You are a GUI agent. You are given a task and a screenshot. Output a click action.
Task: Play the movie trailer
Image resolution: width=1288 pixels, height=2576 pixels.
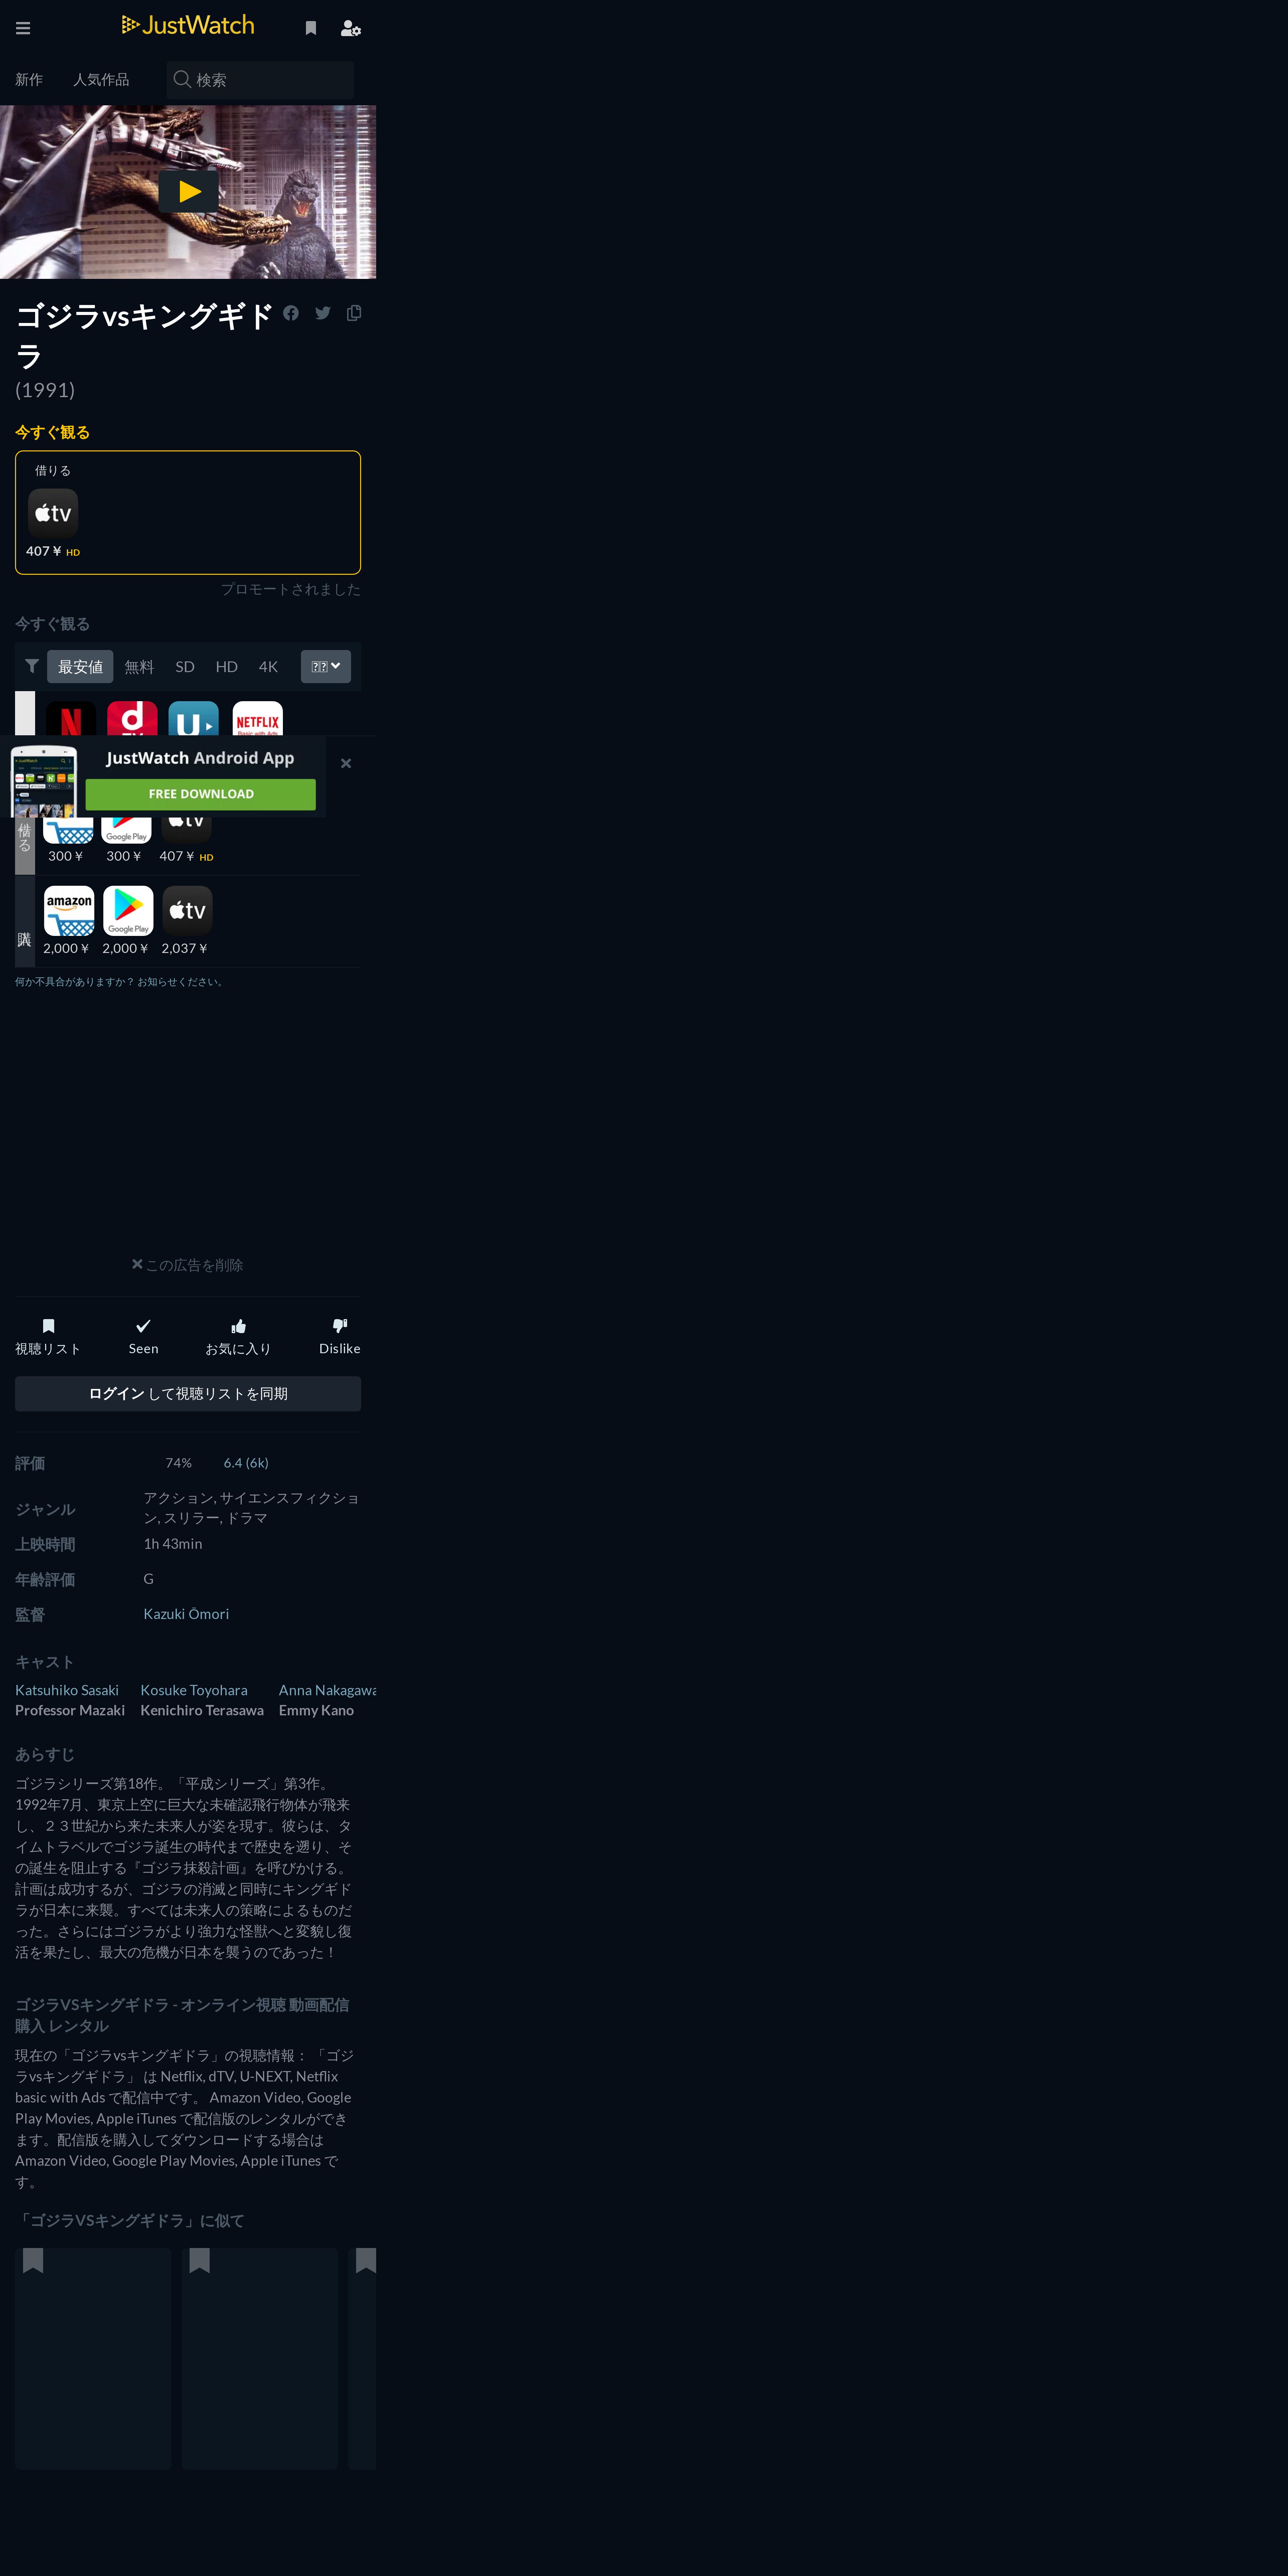point(188,191)
